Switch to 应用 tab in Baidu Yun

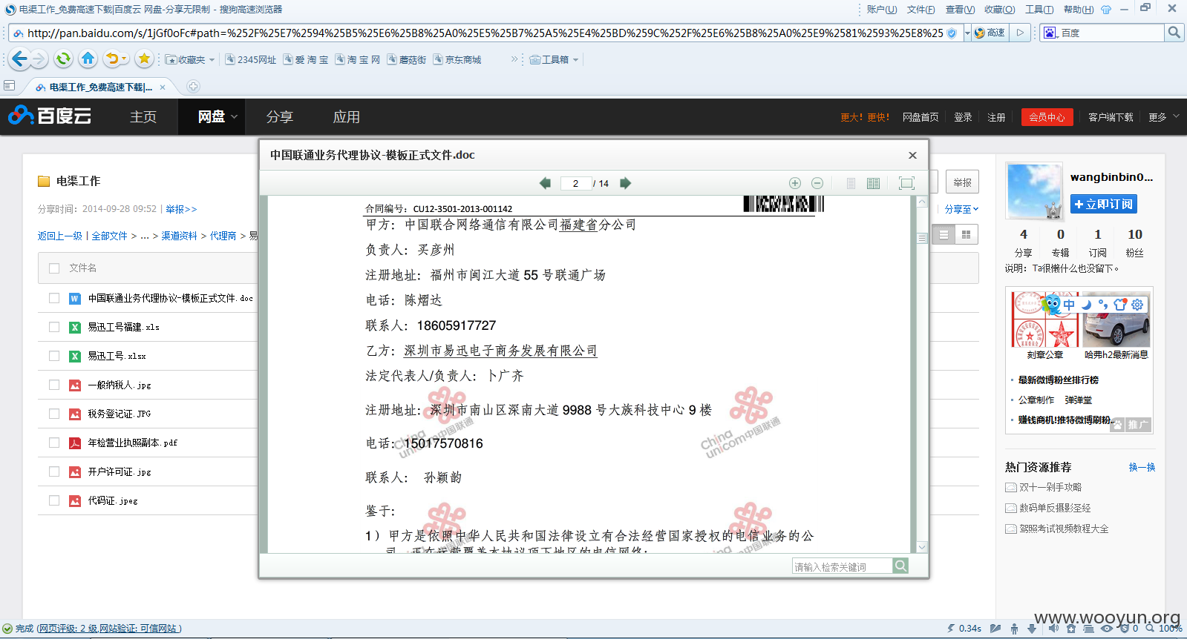click(x=347, y=116)
